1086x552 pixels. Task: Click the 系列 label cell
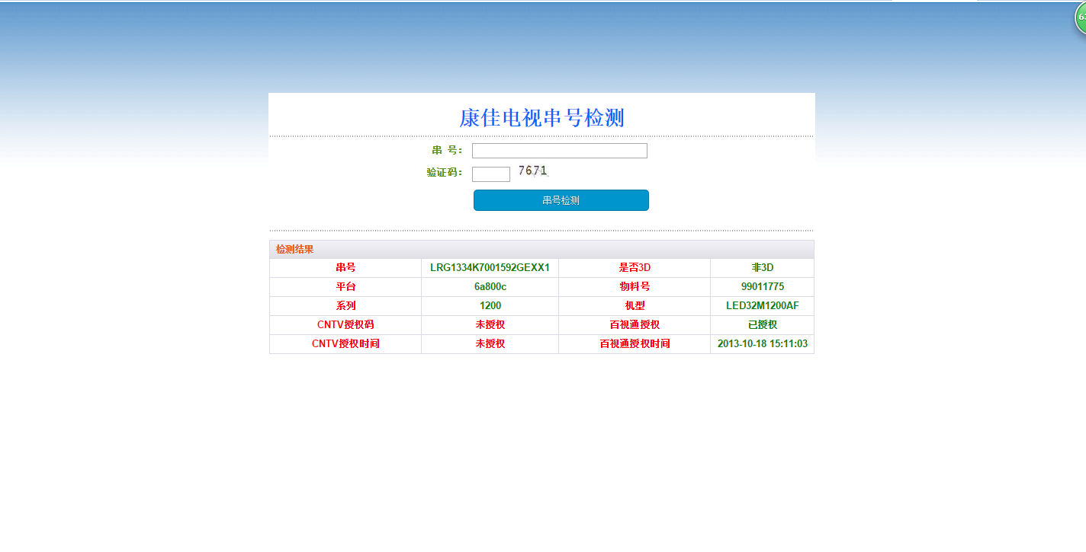point(345,306)
